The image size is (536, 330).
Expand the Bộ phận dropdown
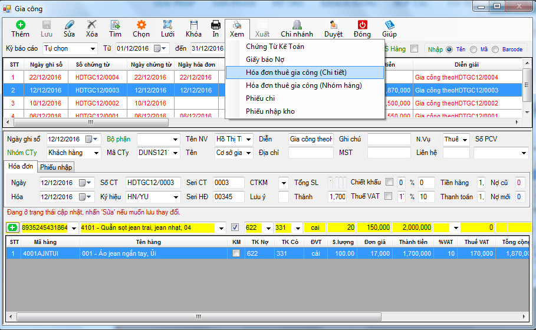[175, 140]
